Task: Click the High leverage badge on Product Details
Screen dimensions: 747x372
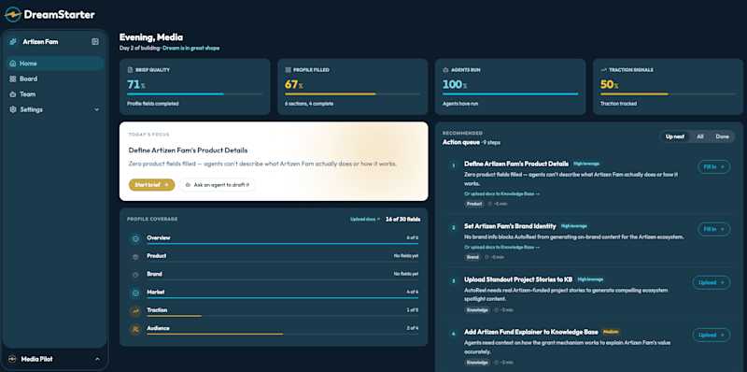Action: 586,164
